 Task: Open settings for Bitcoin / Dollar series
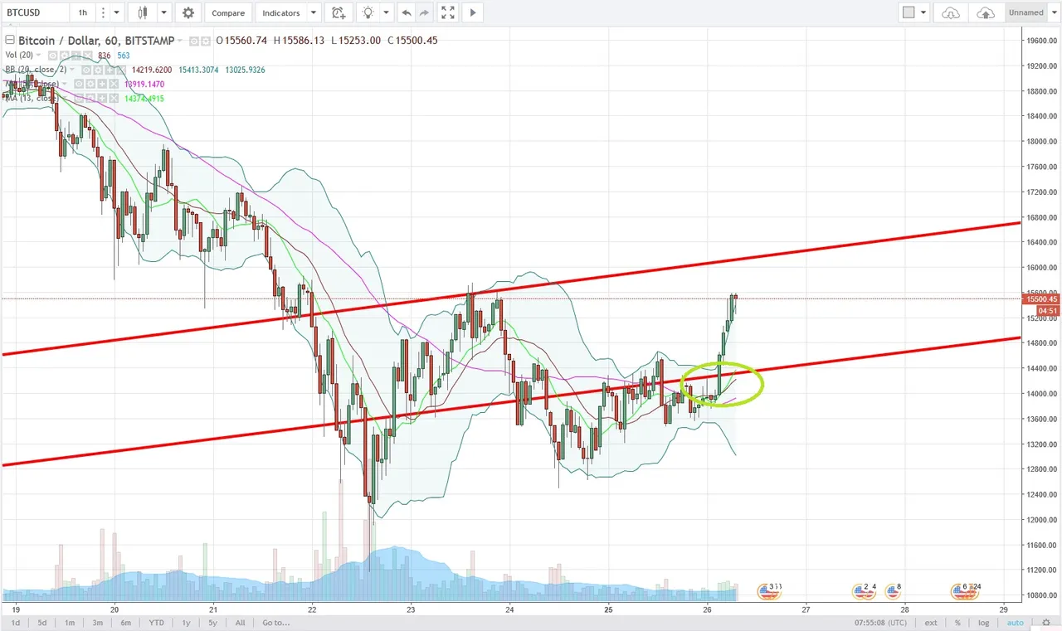[206, 41]
